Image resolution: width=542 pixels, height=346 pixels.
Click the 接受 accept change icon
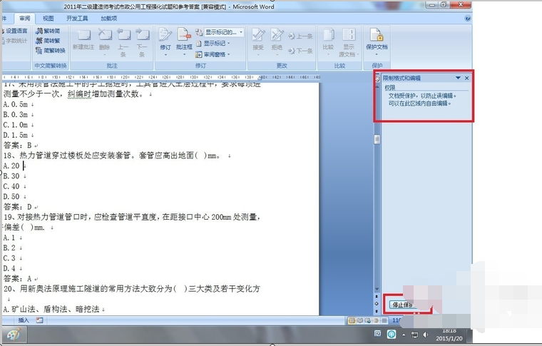tap(258, 36)
